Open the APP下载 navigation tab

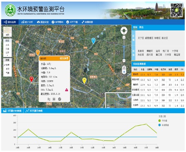(x=72, y=22)
